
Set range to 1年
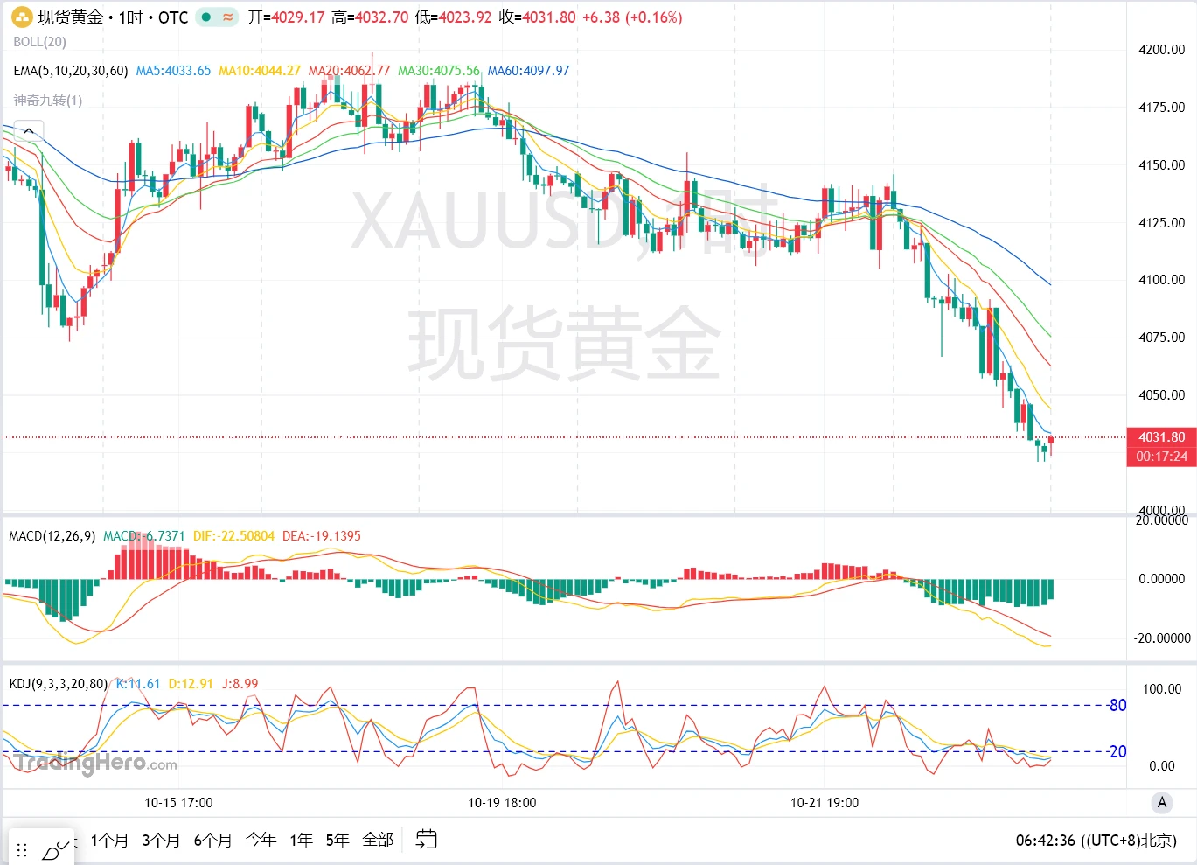tap(301, 841)
